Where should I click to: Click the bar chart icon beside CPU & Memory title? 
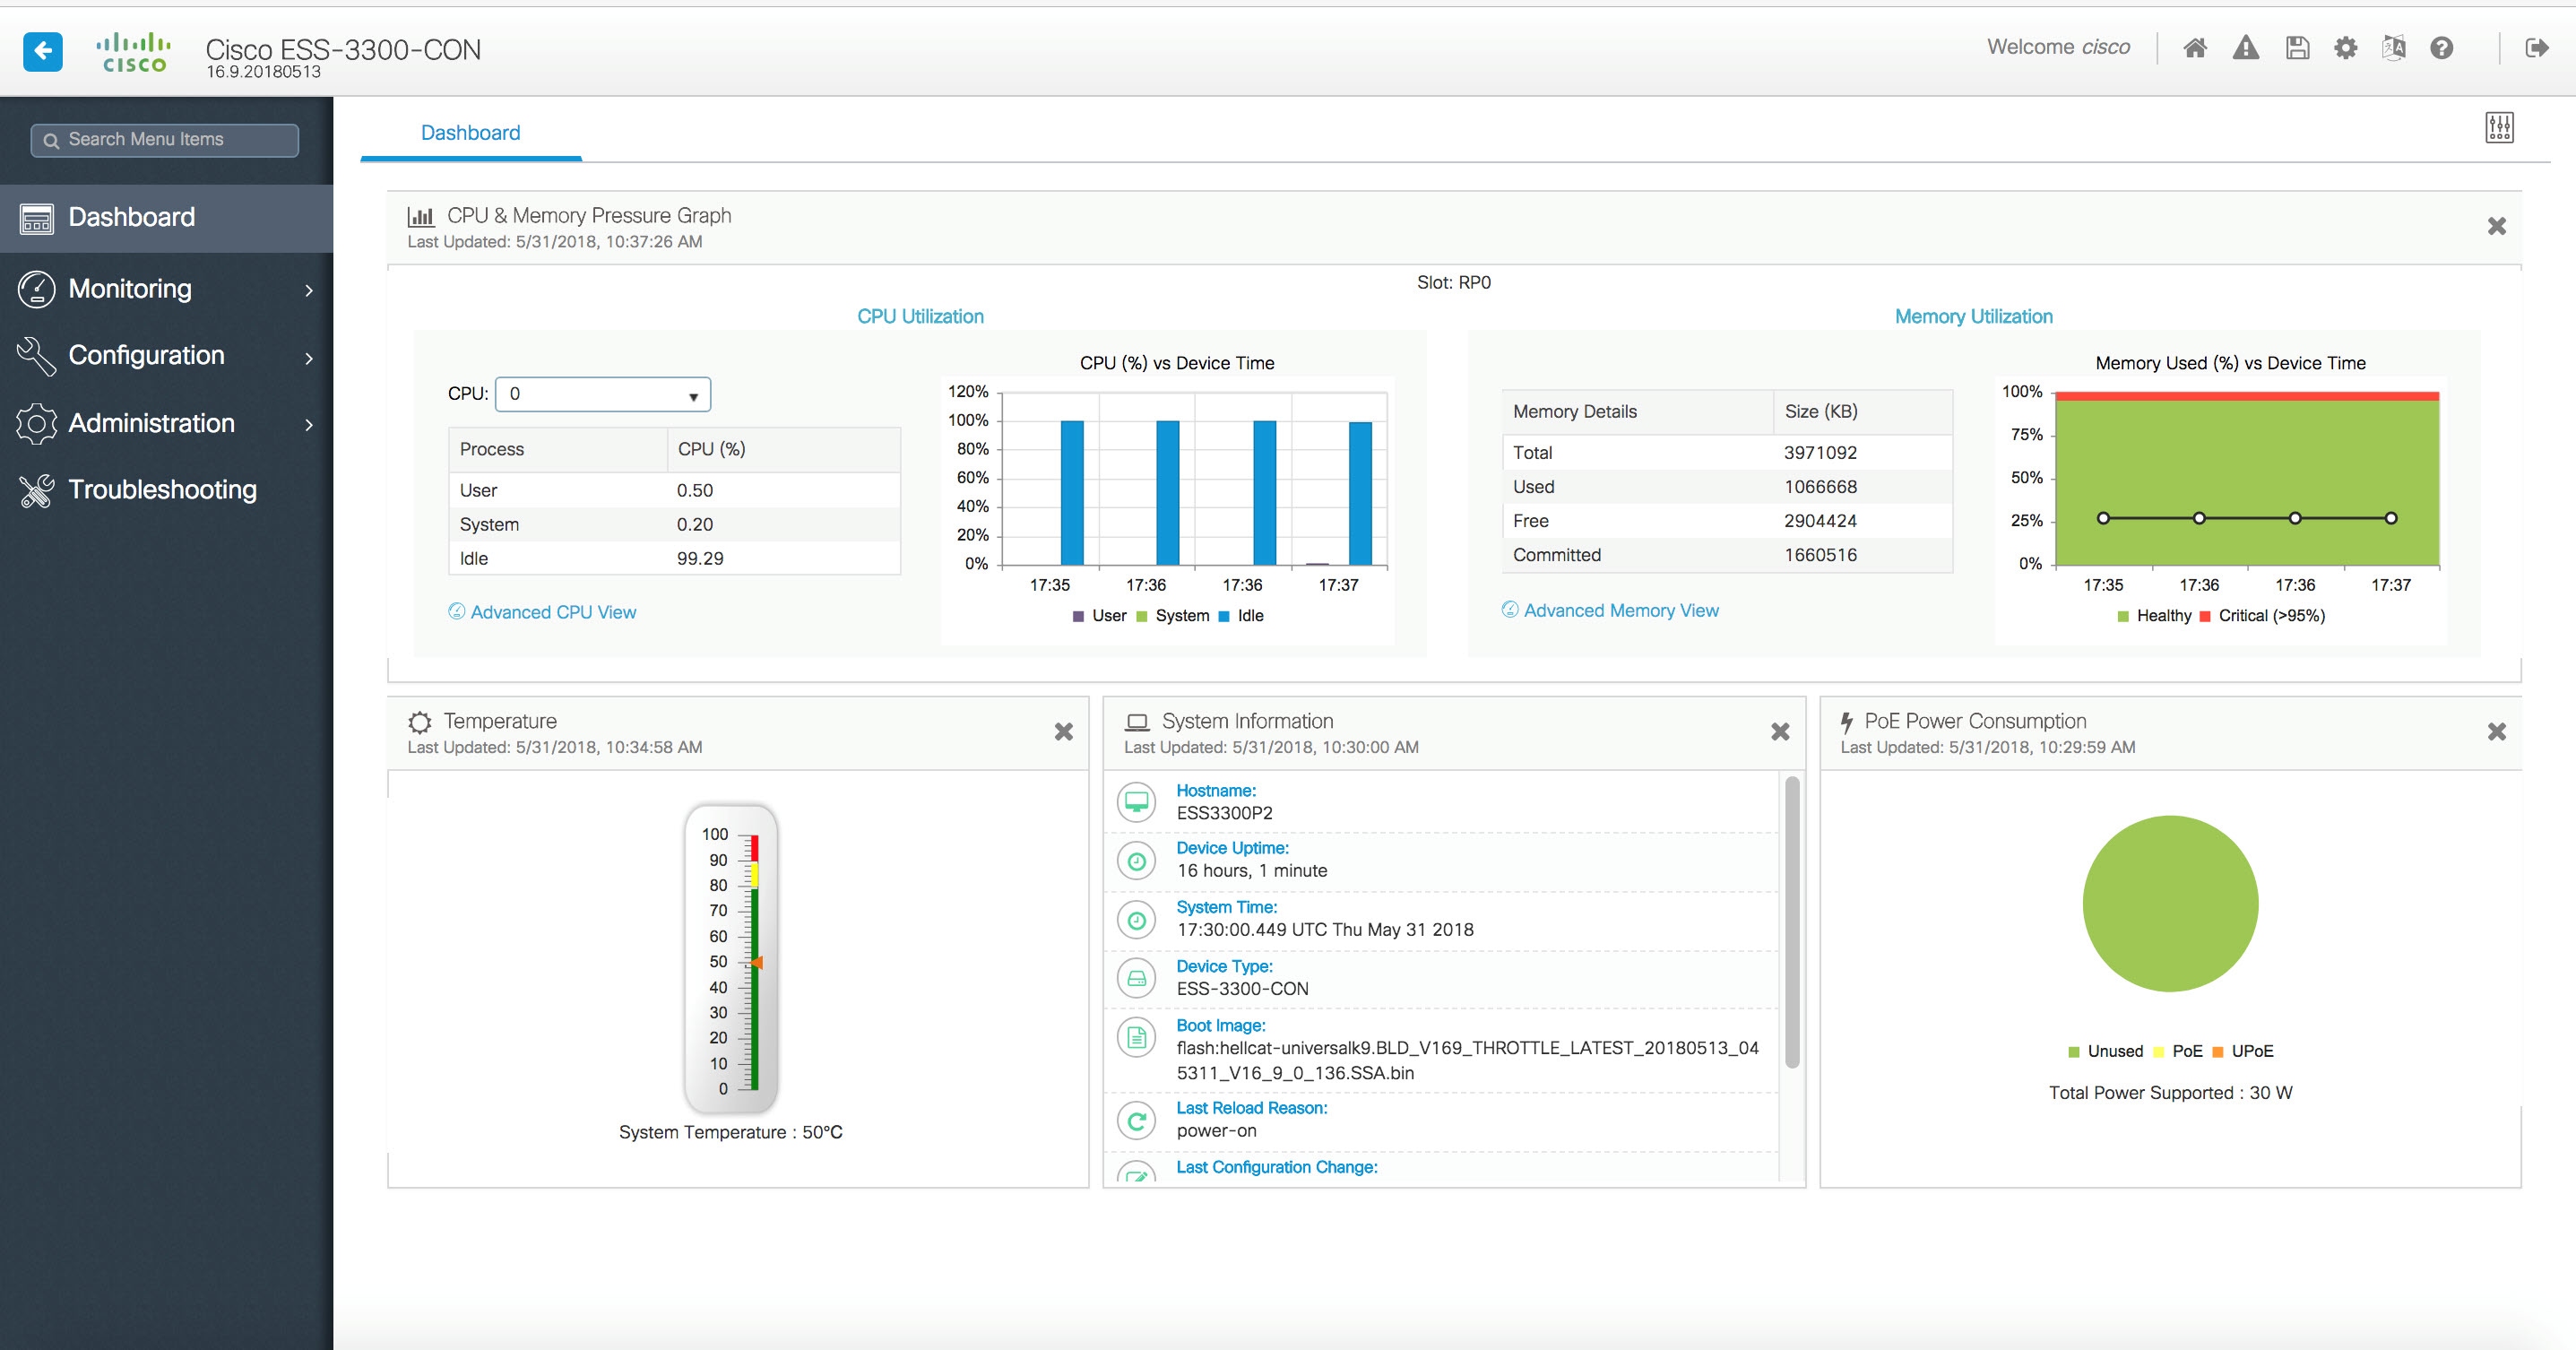click(x=421, y=216)
